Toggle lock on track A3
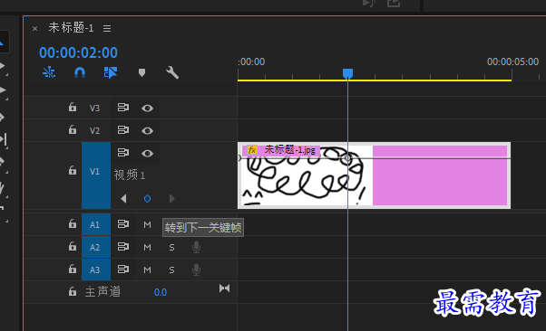546x331 pixels. [72, 269]
